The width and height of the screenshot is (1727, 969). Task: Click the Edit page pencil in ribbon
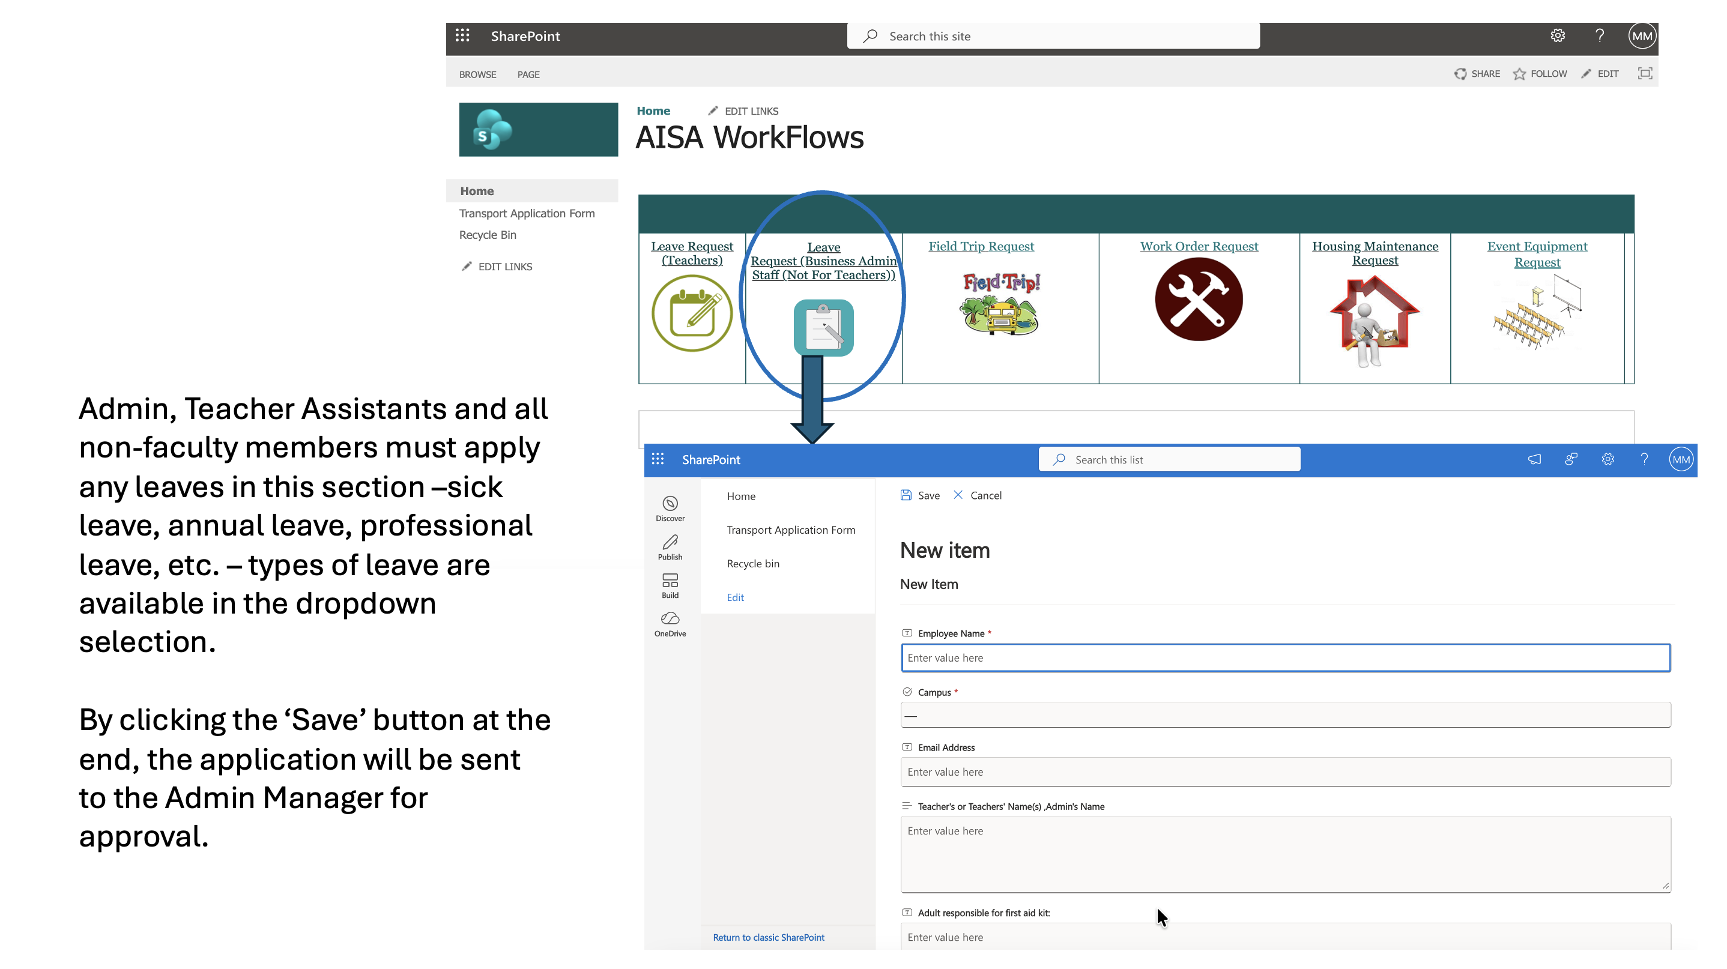1585,74
